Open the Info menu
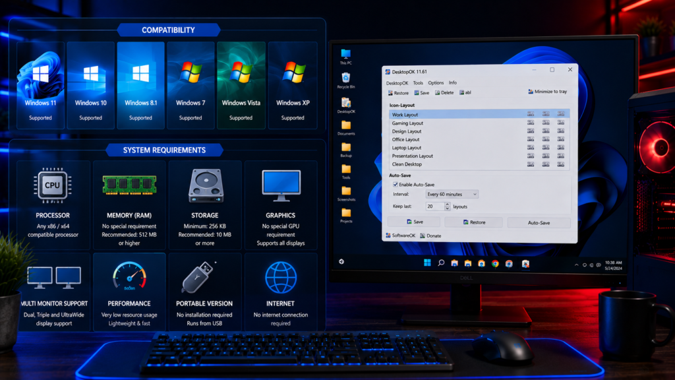 pyautogui.click(x=453, y=82)
